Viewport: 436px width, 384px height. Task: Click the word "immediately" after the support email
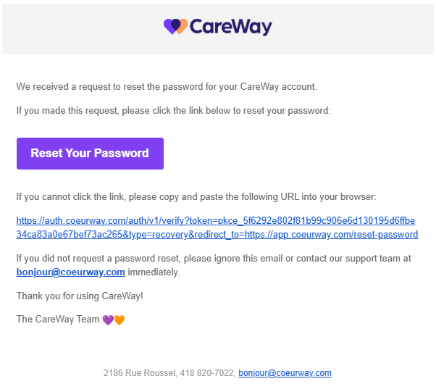pyautogui.click(x=153, y=272)
